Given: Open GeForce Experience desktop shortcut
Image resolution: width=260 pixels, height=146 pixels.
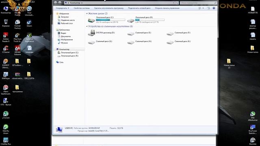Looking at the screenshot, I should tap(29, 37).
